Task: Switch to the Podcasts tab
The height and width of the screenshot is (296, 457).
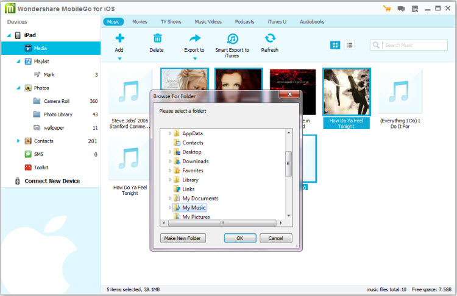Action: (x=244, y=22)
